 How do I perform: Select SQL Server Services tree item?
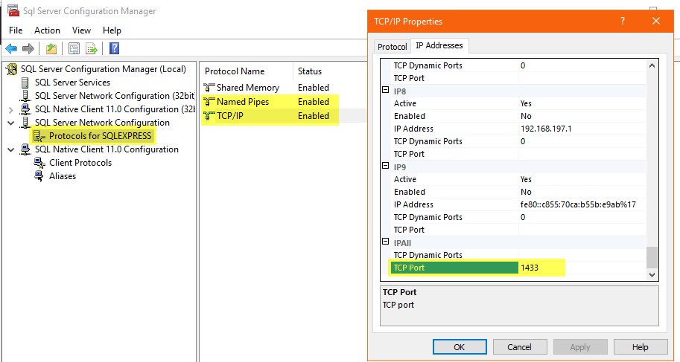(x=72, y=83)
